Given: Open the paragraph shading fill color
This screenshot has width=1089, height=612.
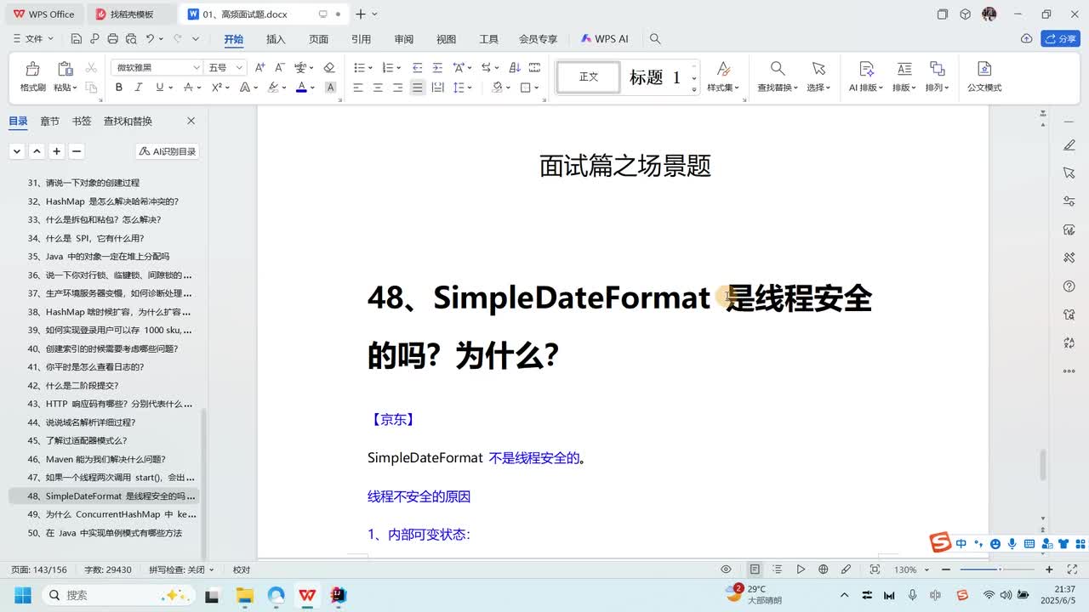Looking at the screenshot, I should (x=497, y=88).
